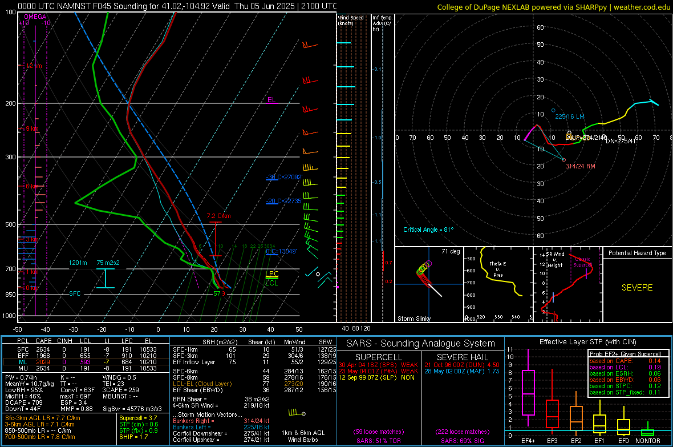Viewport: 673px width, 447px height.
Task: Click the EF4+ box plot label
Action: pyautogui.click(x=528, y=441)
